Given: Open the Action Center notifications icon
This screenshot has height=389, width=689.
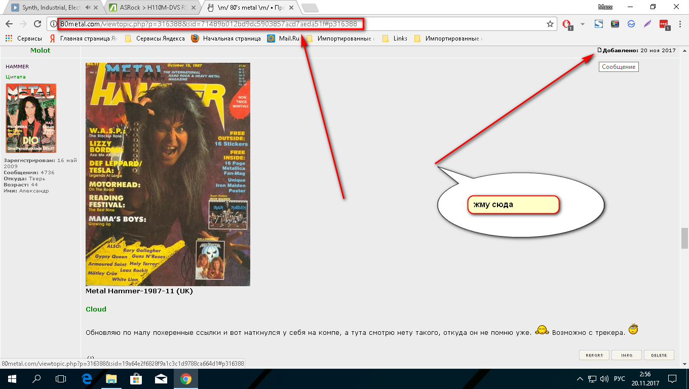Looking at the screenshot, I should pos(672,379).
